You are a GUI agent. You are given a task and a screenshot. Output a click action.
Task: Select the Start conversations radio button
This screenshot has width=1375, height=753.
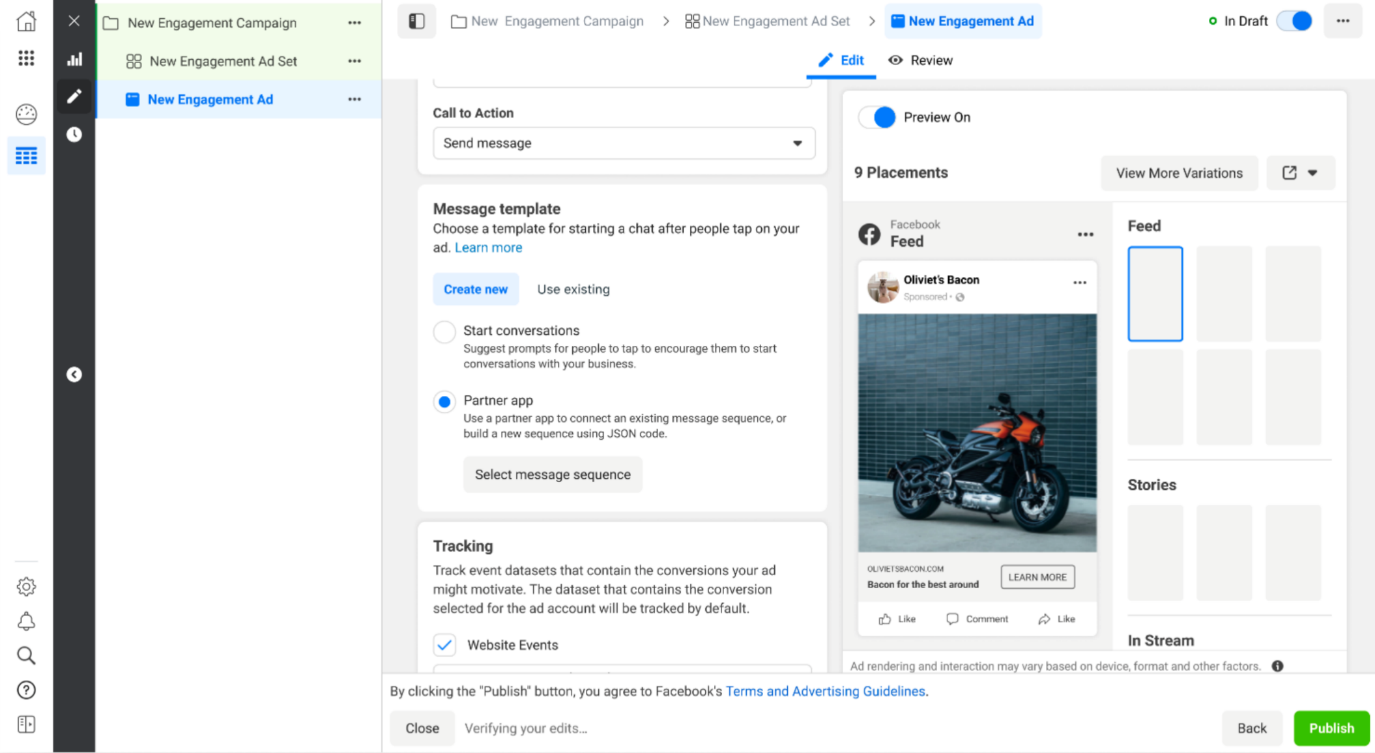pos(444,332)
